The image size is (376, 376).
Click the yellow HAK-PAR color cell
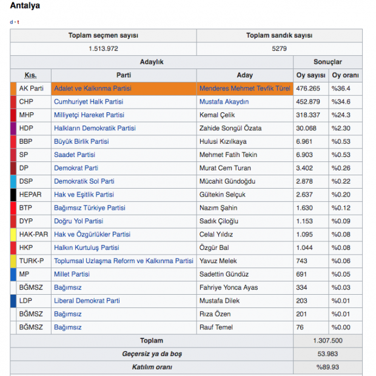13,235
